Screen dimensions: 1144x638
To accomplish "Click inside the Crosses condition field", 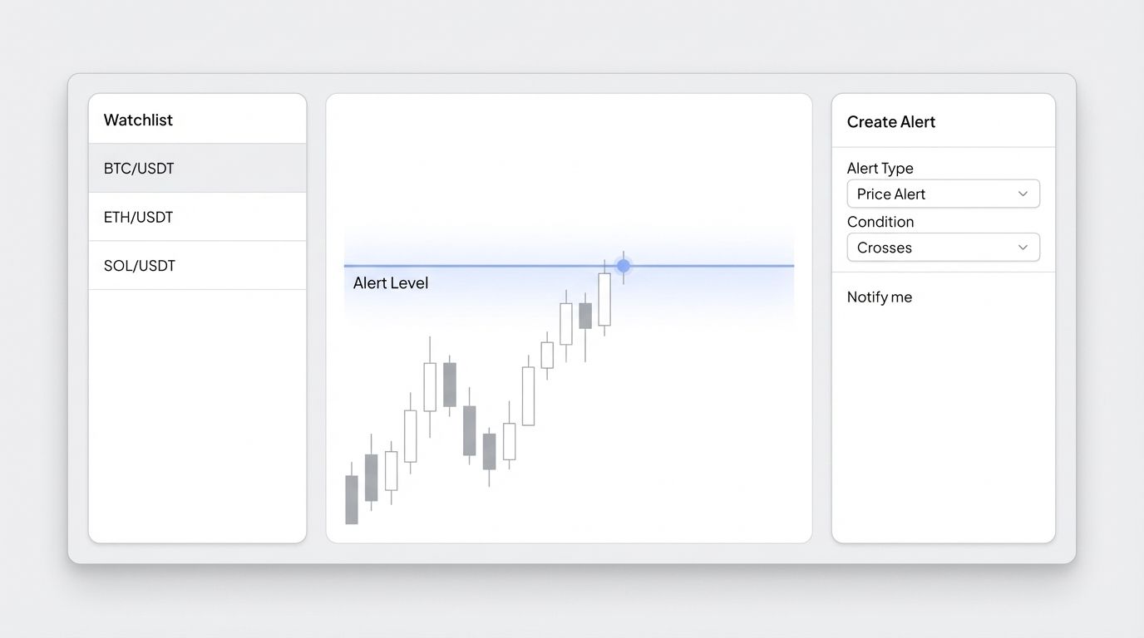I will tap(915, 247).
